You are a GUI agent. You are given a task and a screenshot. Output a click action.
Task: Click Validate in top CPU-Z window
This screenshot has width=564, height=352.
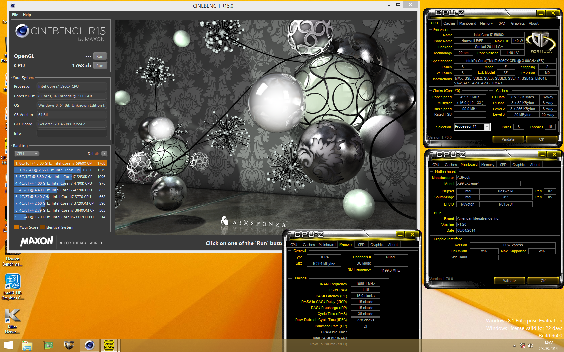coord(508,139)
